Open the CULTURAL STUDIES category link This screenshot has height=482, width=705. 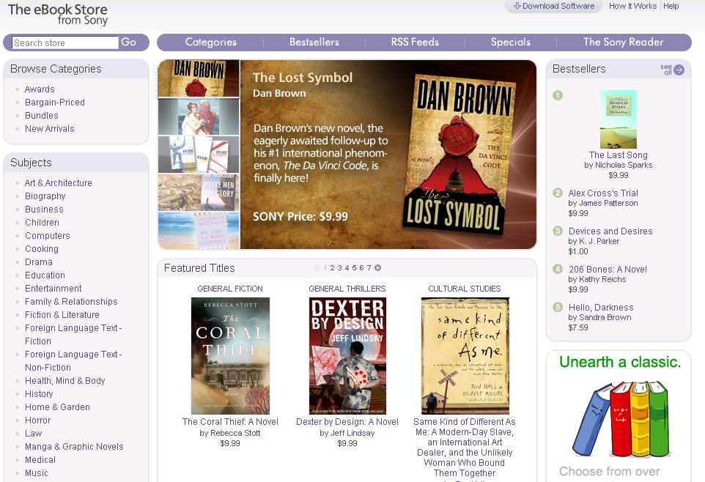point(465,289)
